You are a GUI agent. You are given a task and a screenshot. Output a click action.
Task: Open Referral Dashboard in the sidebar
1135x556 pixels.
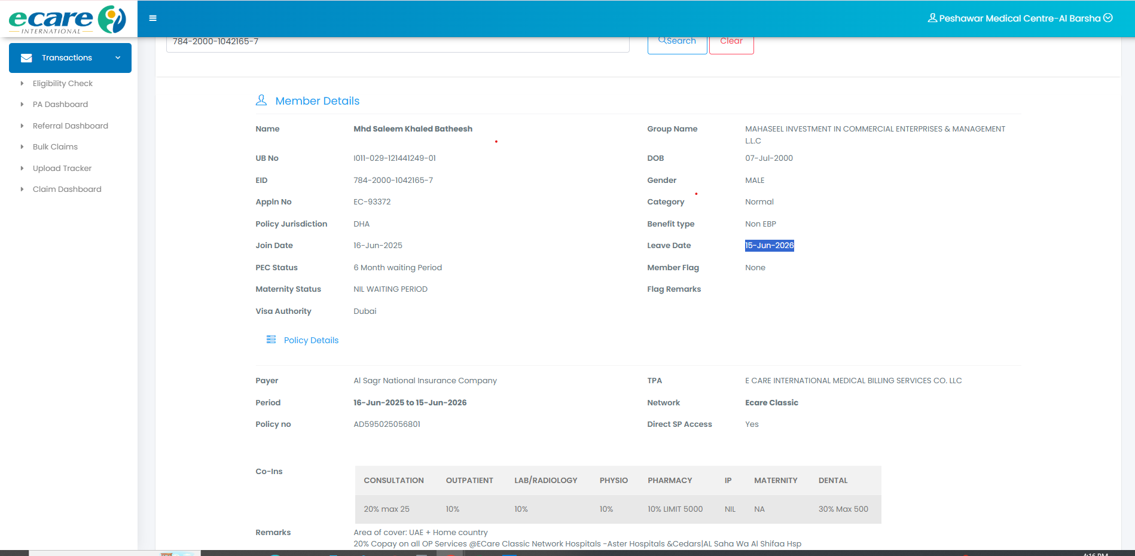(71, 126)
